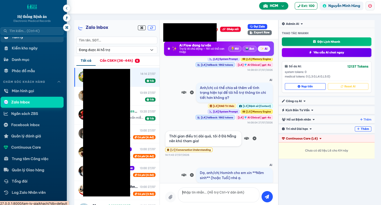Collapse the Continuous Care (L6) section

point(302,138)
